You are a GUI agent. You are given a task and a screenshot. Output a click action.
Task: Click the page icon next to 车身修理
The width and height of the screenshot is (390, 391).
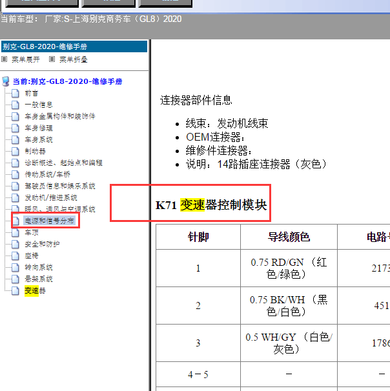tap(15, 128)
